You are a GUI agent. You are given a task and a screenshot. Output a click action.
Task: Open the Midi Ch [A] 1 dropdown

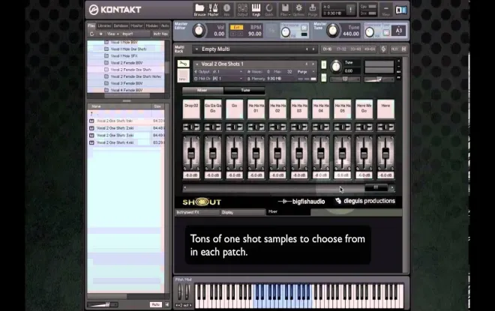pos(218,79)
